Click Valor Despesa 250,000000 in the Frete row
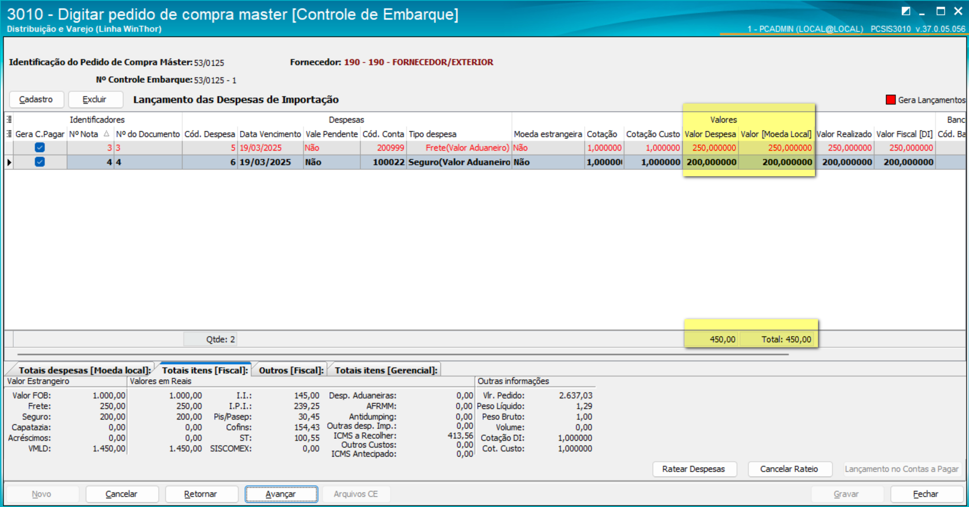 coord(710,148)
